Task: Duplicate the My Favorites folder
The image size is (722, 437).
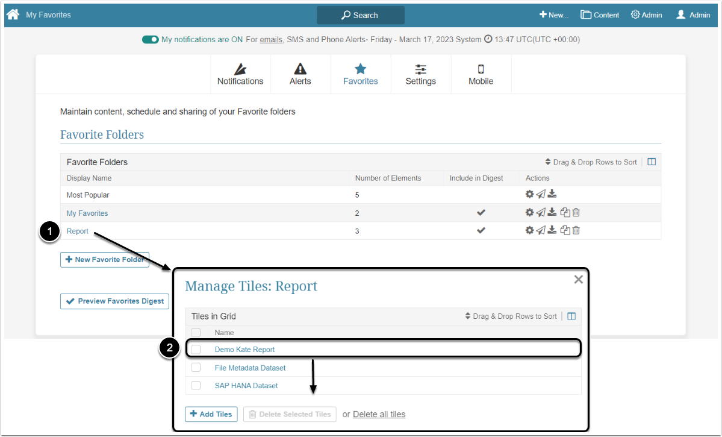Action: (565, 213)
